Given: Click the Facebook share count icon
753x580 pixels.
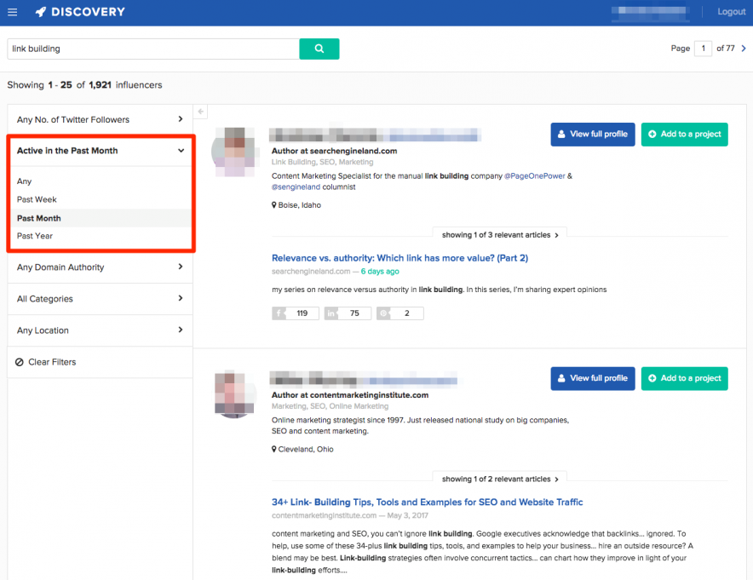Looking at the screenshot, I should [279, 313].
